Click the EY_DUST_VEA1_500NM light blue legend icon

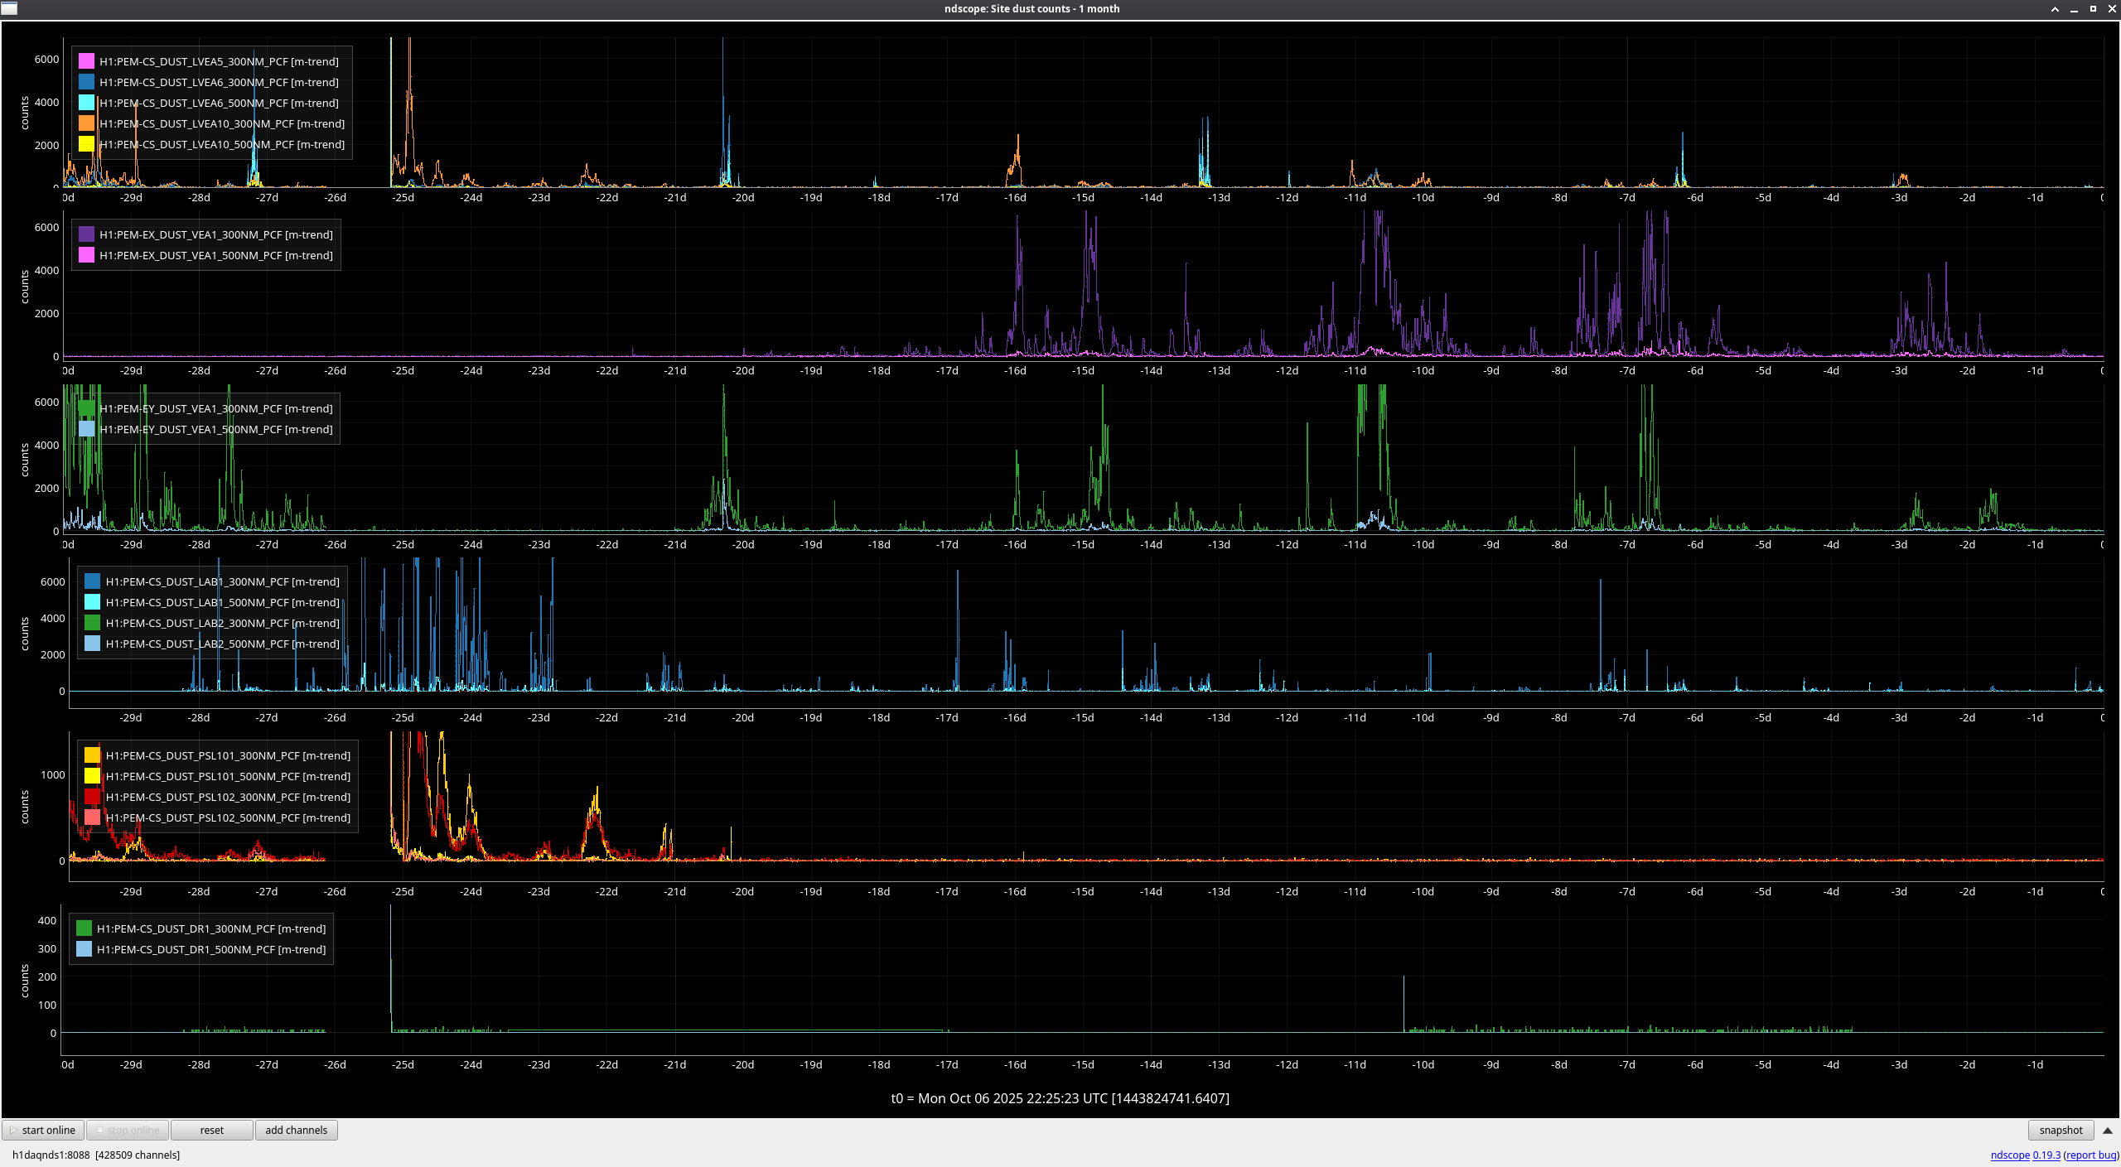click(86, 429)
